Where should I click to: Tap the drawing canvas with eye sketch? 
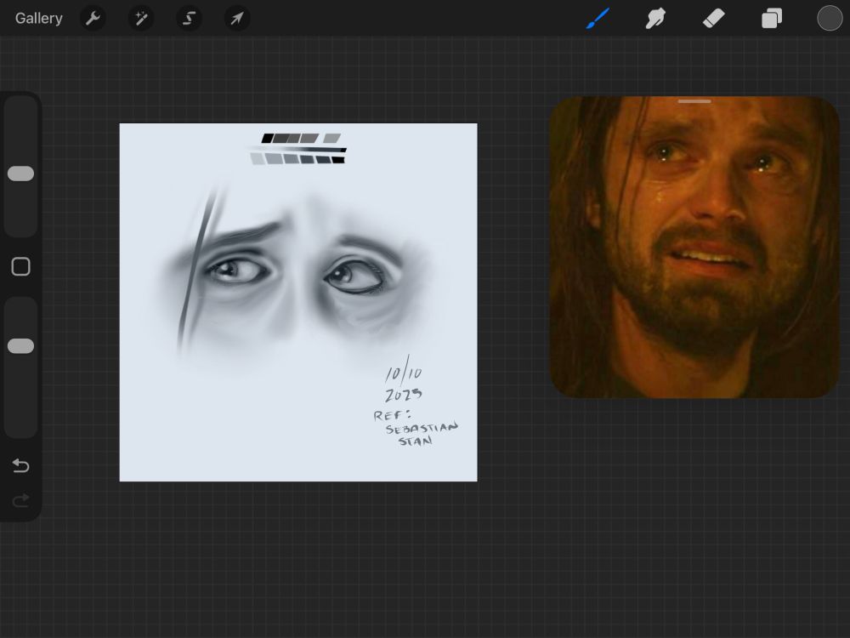[x=298, y=302]
